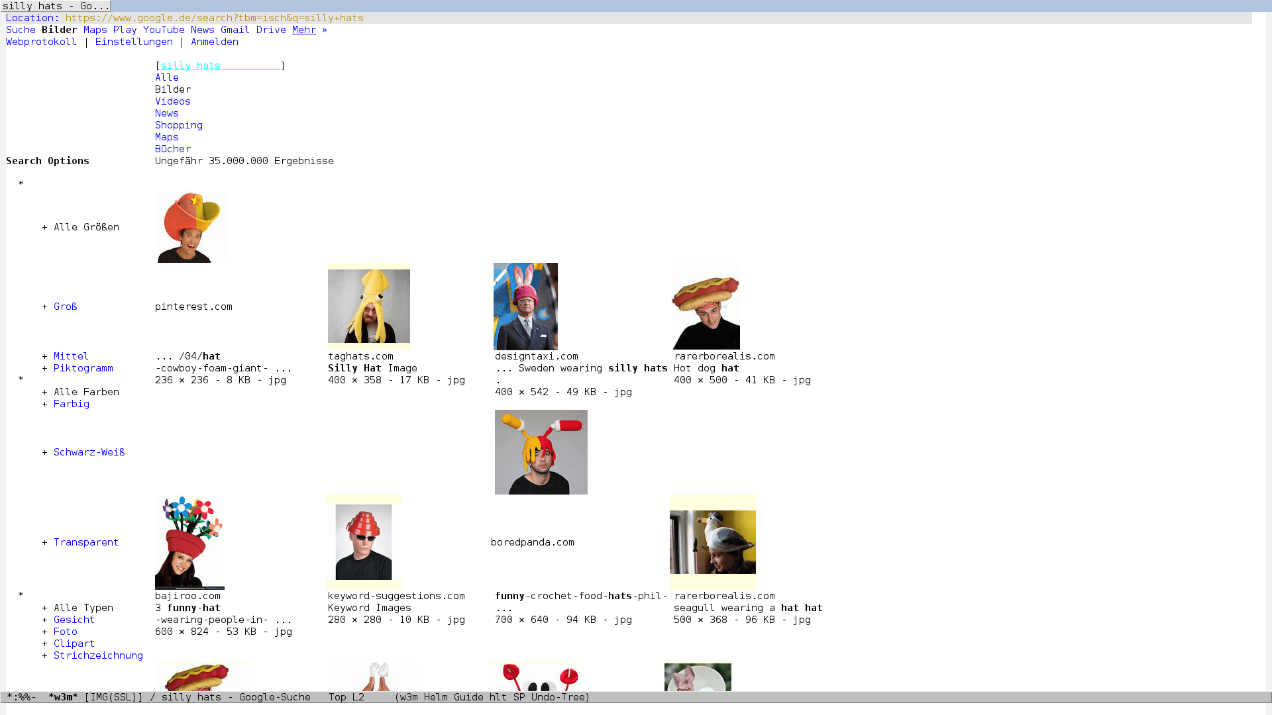Open the Einstellungen settings link
Screen dimensions: 1272x715
coord(133,42)
